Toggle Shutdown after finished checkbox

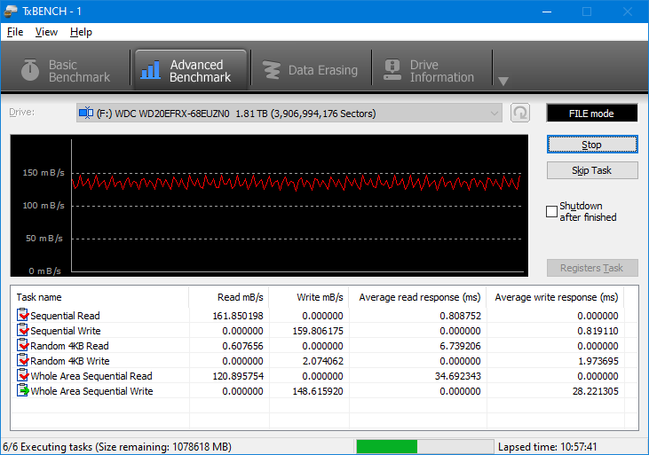pos(551,211)
